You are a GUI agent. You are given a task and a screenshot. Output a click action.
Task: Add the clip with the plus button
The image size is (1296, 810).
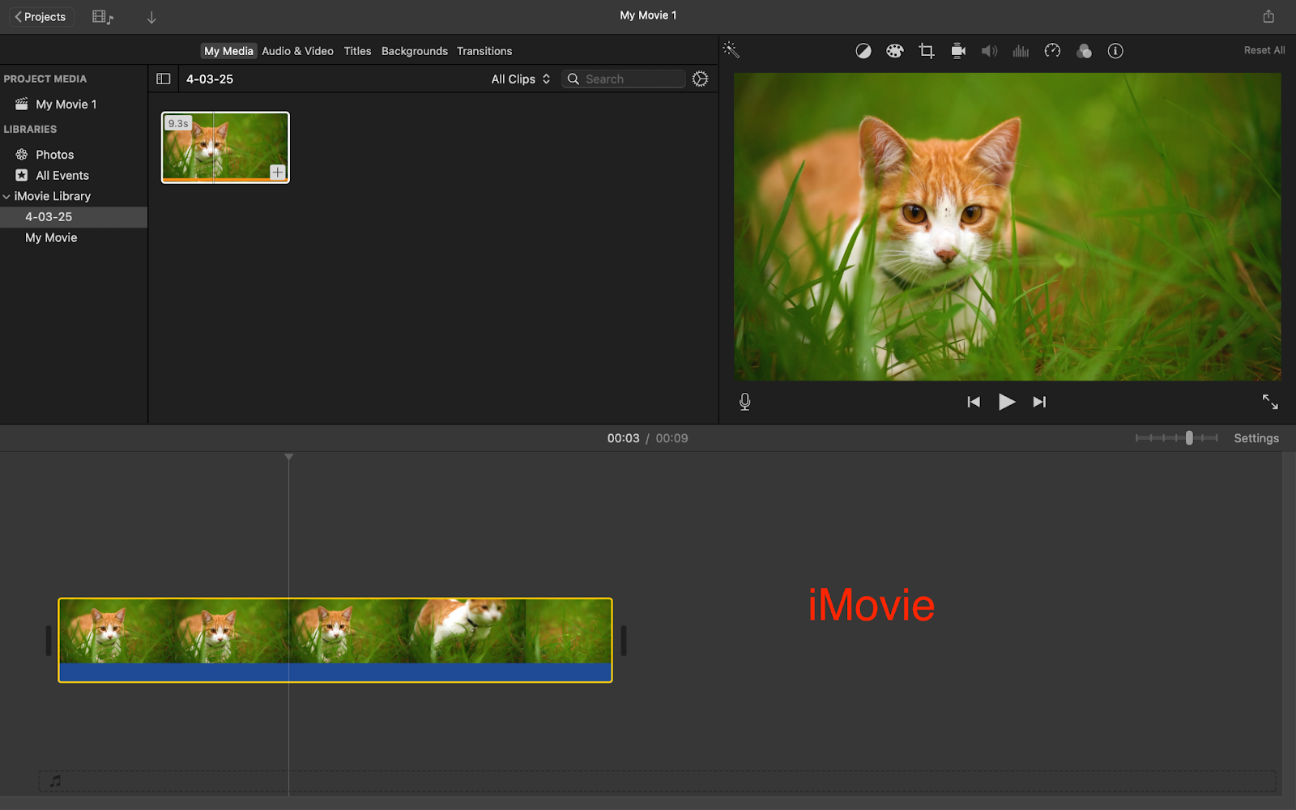coord(277,172)
